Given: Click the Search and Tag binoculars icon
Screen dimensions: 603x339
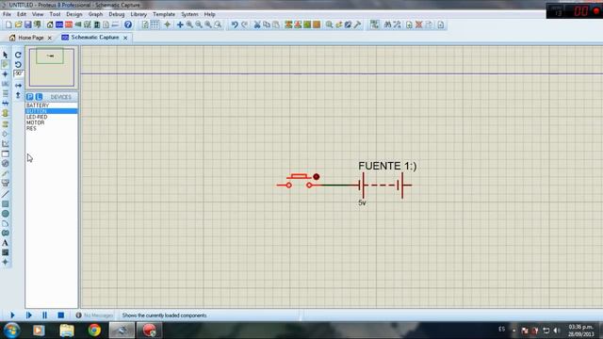Looking at the screenshot, I should pyautogui.click(x=387, y=24).
